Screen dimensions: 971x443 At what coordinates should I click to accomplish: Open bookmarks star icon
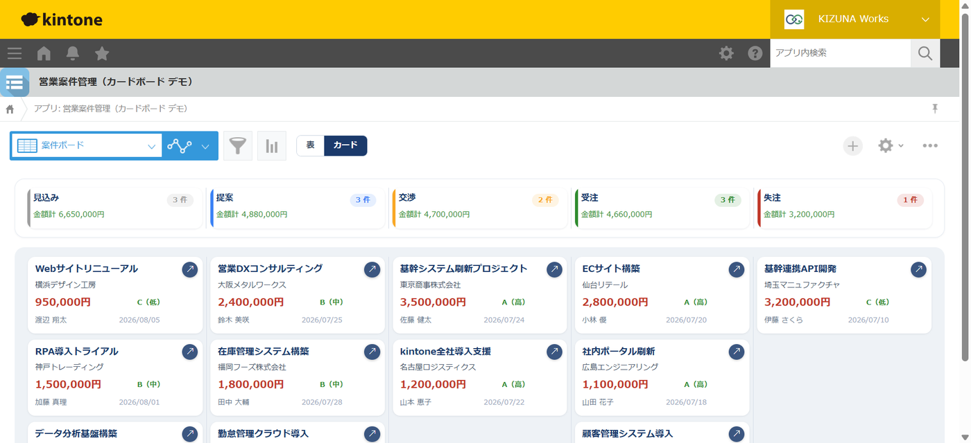[102, 53]
